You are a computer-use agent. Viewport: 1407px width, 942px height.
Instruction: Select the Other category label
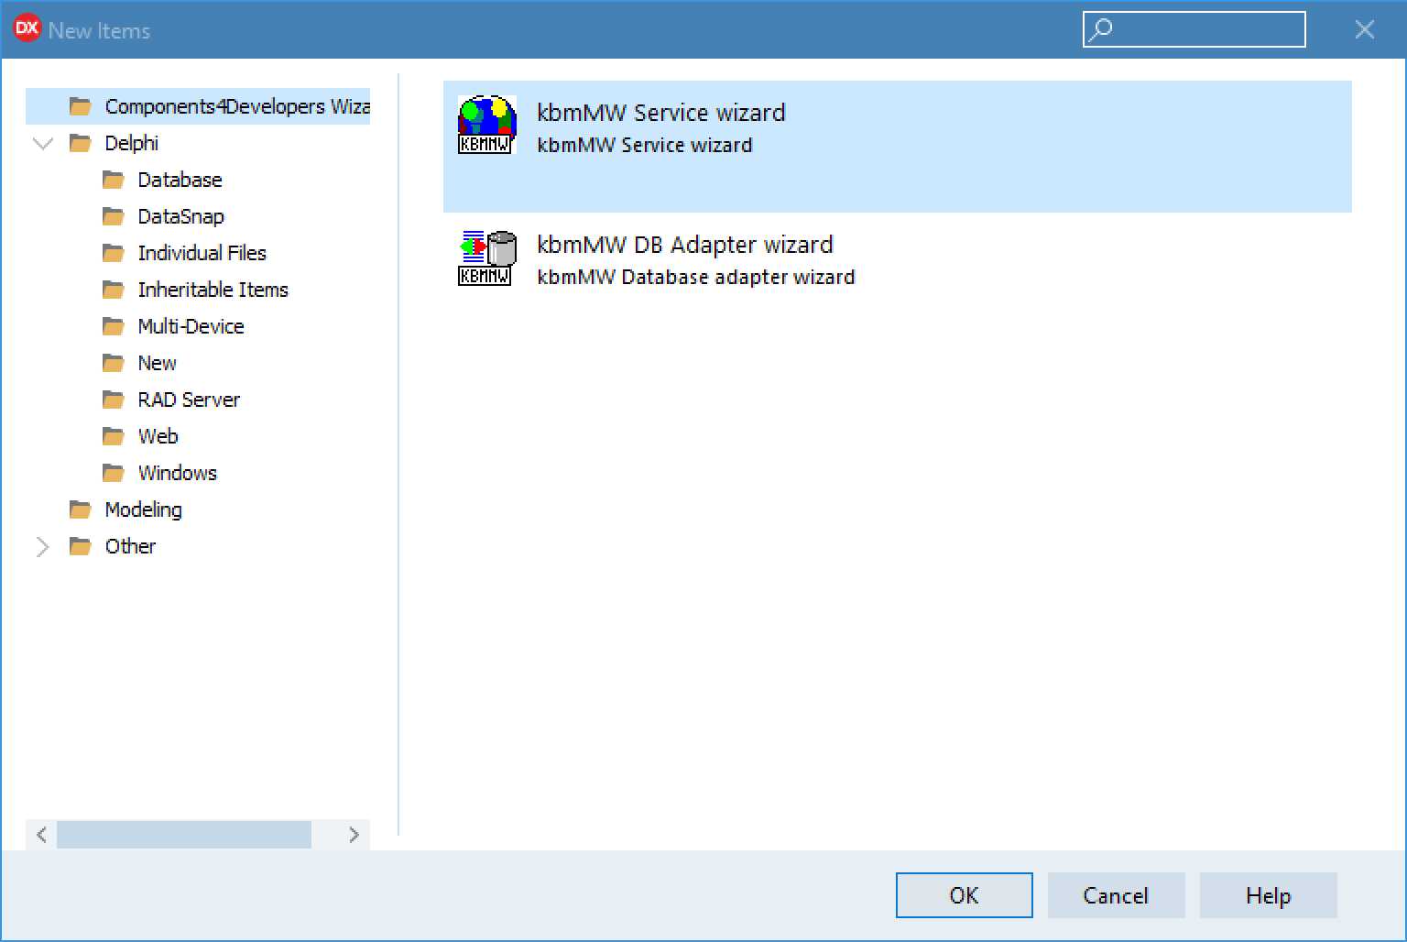pos(130,546)
